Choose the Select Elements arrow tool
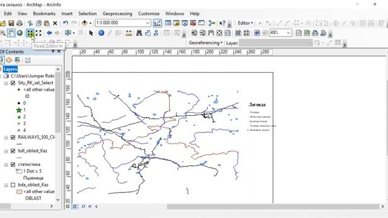Image resolution: width=388 pixels, height=218 pixels. pos(91,33)
